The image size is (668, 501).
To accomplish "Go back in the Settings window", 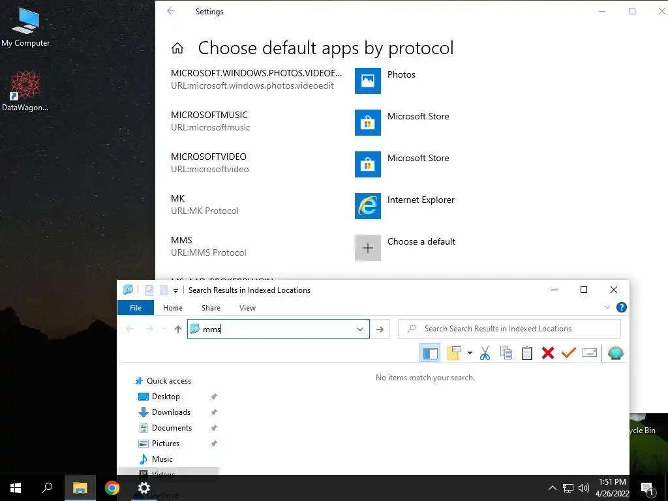I will pyautogui.click(x=172, y=11).
